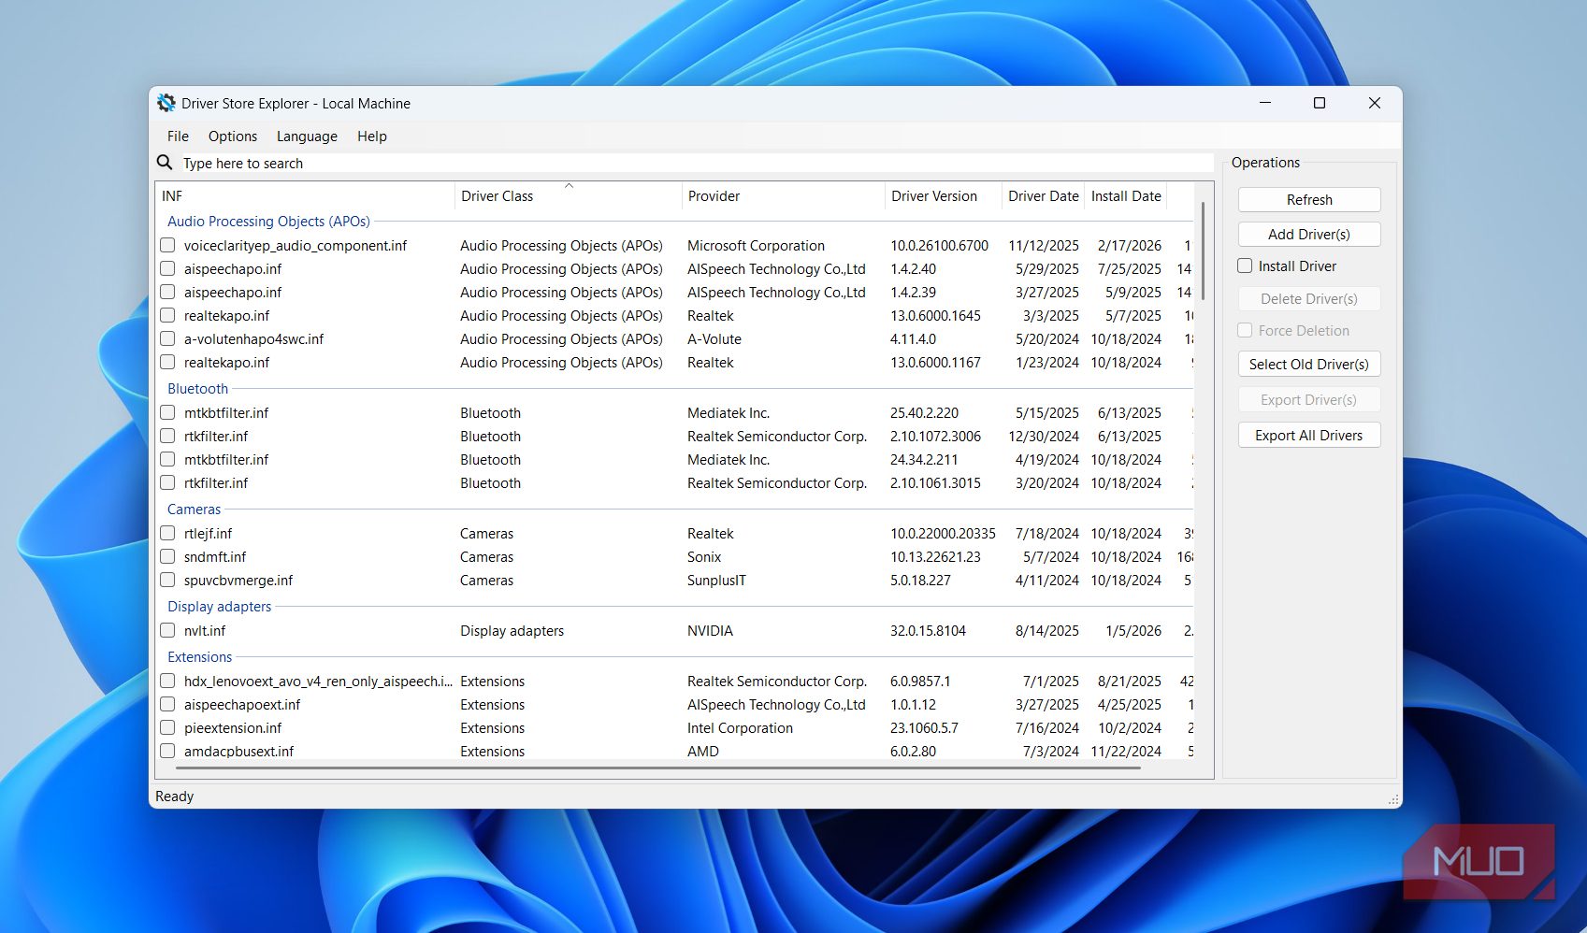The width and height of the screenshot is (1587, 933).
Task: Click the Ready status bar text
Action: (x=175, y=797)
